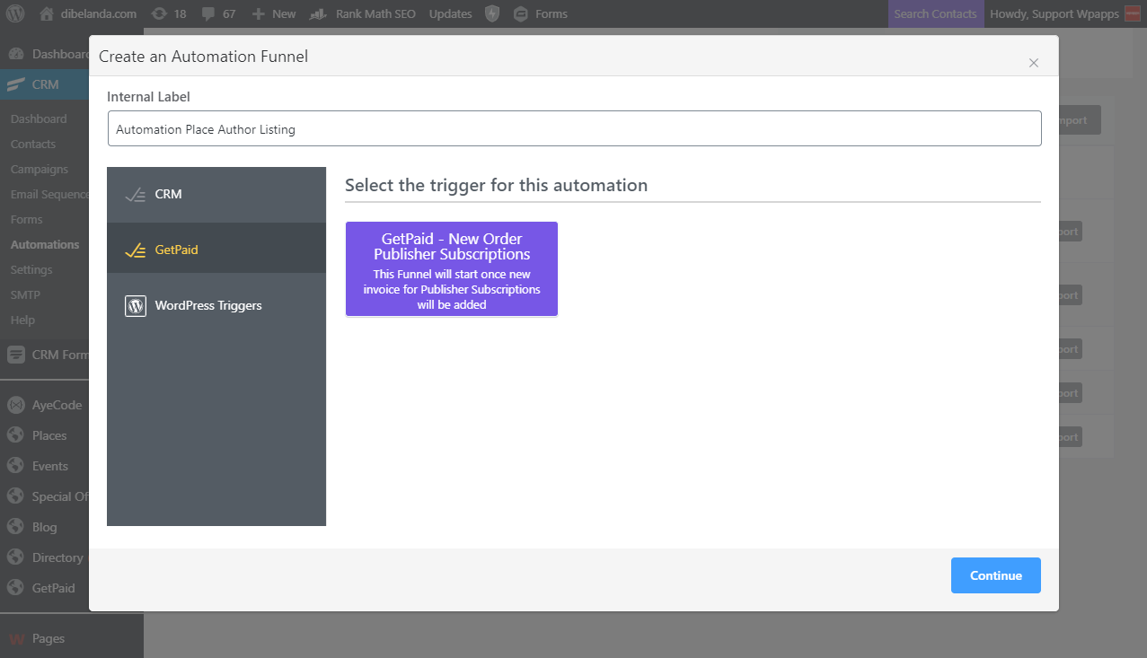Open the Rank Math SEO menu
The width and height of the screenshot is (1147, 658).
tap(362, 13)
